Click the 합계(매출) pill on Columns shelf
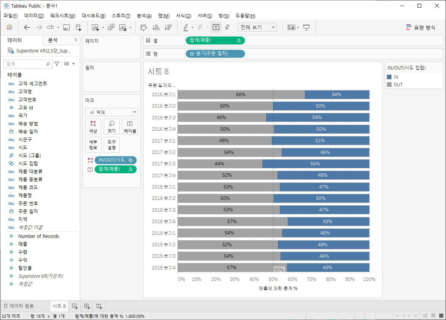446x320 pixels. [215, 40]
